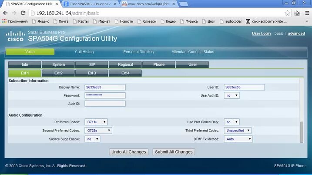Open the Phone sub-tab
The image size is (312, 175).
[x=159, y=64]
